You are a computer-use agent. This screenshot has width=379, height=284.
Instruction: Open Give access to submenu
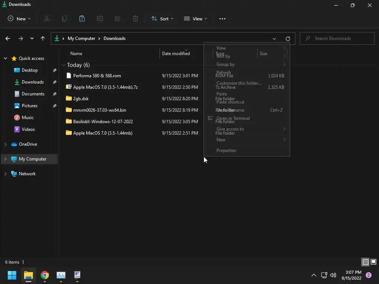point(247,129)
